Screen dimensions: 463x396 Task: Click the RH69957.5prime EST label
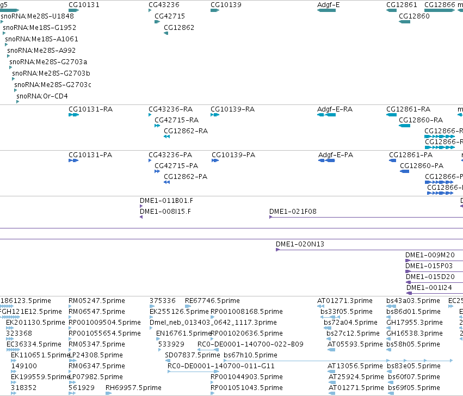133,388
